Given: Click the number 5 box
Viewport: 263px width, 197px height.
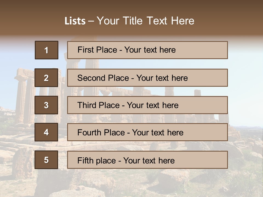Looking at the screenshot, I should pos(46,160).
